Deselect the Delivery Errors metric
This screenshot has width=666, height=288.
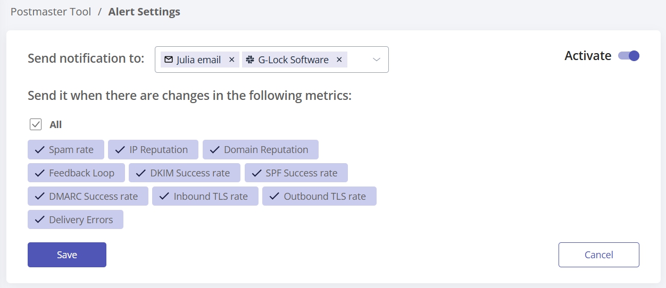pos(76,220)
